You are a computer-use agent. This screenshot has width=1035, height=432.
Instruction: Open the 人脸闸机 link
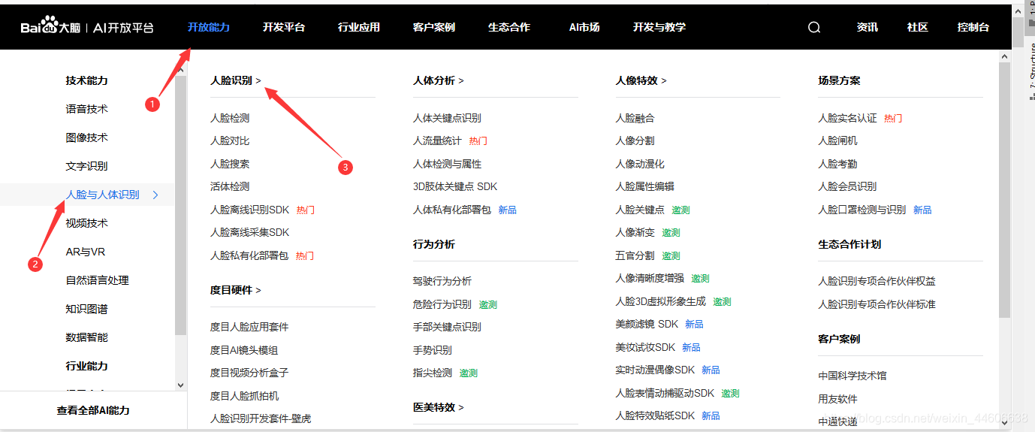(837, 140)
